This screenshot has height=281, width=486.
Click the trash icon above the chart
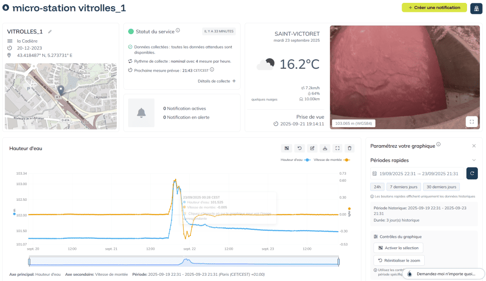[349, 148]
